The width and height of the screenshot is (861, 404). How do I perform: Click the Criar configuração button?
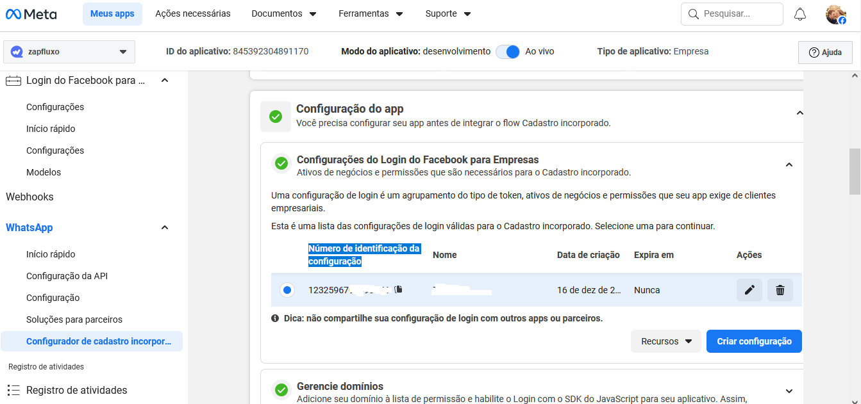pos(754,341)
